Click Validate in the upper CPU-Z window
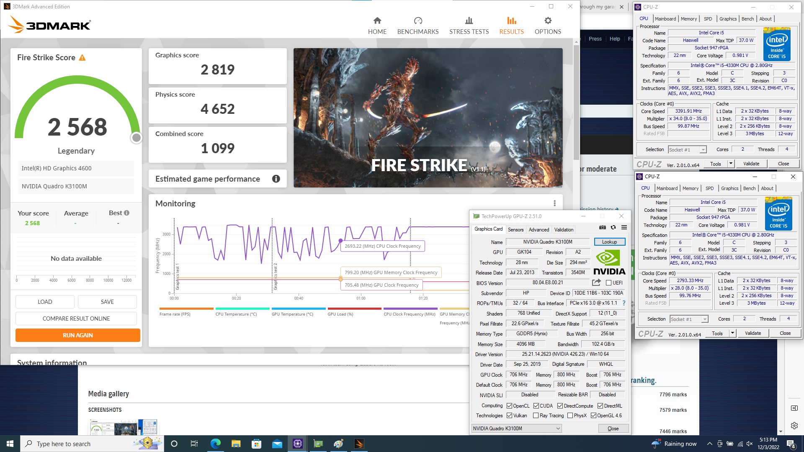Image resolution: width=804 pixels, height=452 pixels. pyautogui.click(x=751, y=164)
